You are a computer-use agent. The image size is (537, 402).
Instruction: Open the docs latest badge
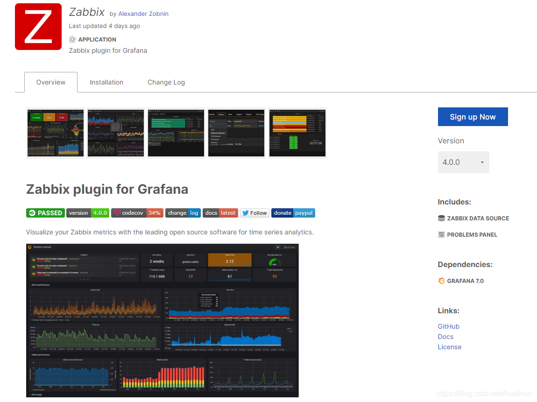(x=220, y=213)
